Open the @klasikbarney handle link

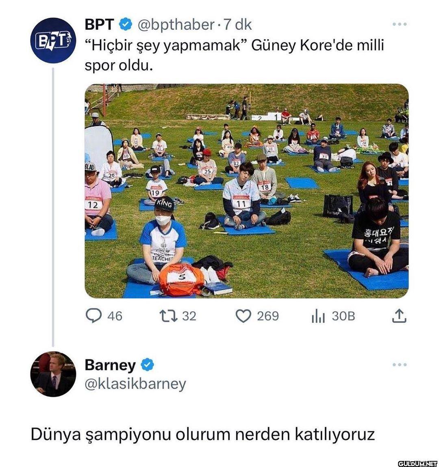[135, 384]
